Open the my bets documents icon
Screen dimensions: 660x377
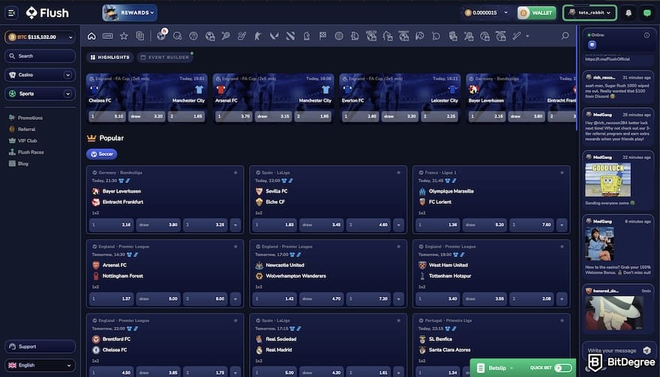click(x=140, y=36)
